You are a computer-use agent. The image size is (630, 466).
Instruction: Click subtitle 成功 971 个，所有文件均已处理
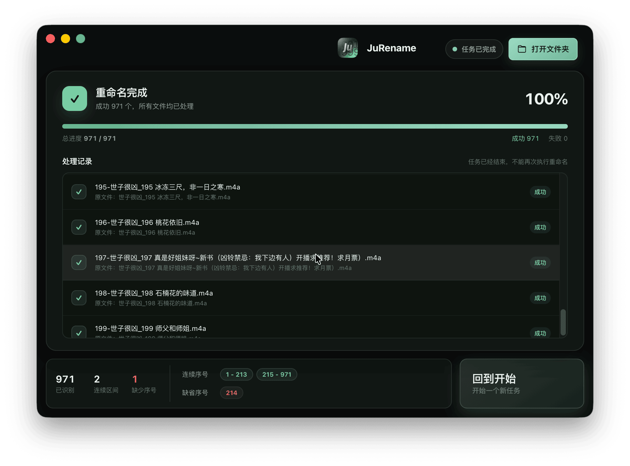144,106
